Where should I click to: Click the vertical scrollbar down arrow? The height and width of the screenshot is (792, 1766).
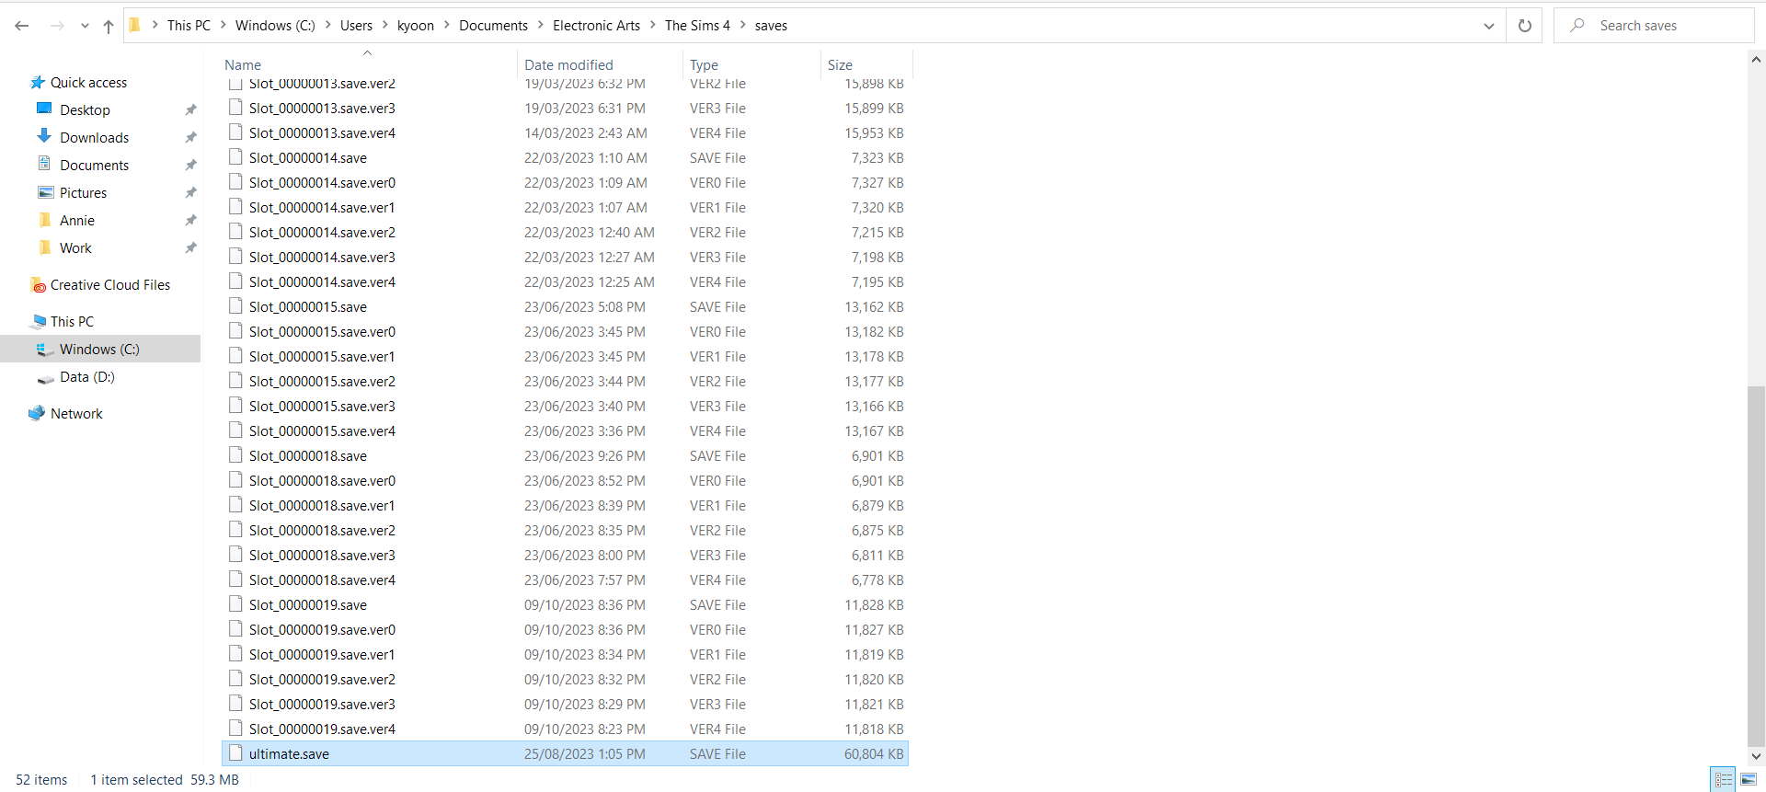pyautogui.click(x=1756, y=756)
